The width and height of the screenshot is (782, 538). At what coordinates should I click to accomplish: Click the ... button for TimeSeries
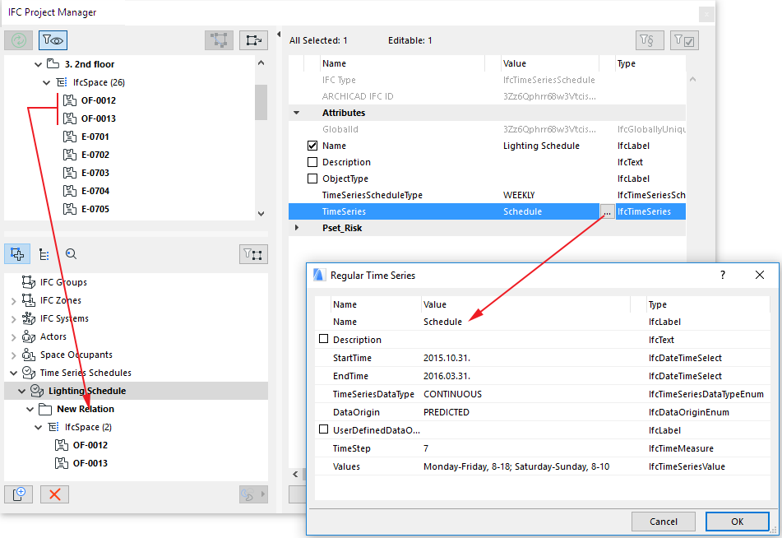pos(607,211)
